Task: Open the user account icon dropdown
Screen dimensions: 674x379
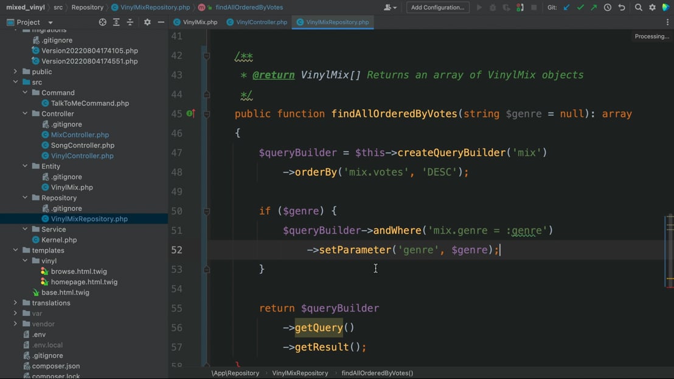Action: point(390,7)
